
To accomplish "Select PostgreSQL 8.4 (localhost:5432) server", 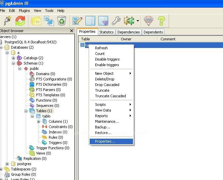I will [x=30, y=42].
